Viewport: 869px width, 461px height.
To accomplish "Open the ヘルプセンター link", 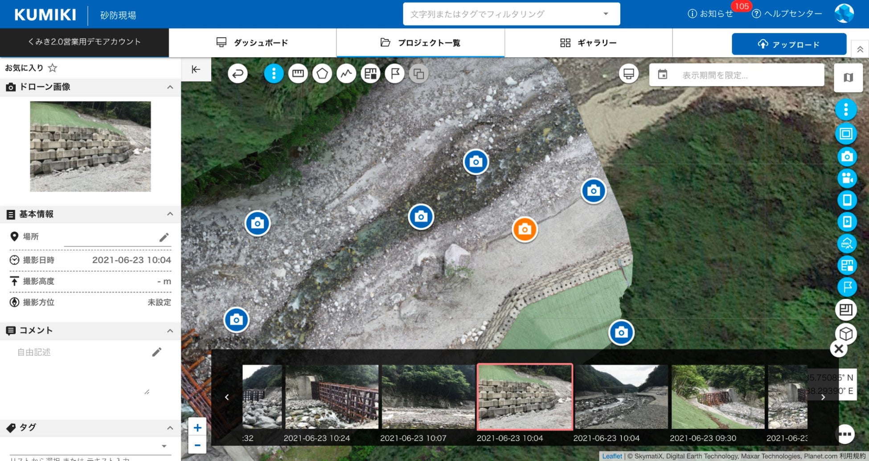I will tap(787, 14).
